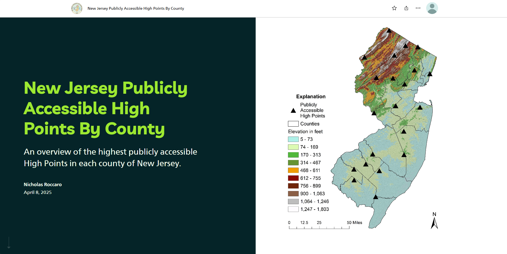Toggle favorite status using the star
The height and width of the screenshot is (254, 507).
pyautogui.click(x=394, y=8)
